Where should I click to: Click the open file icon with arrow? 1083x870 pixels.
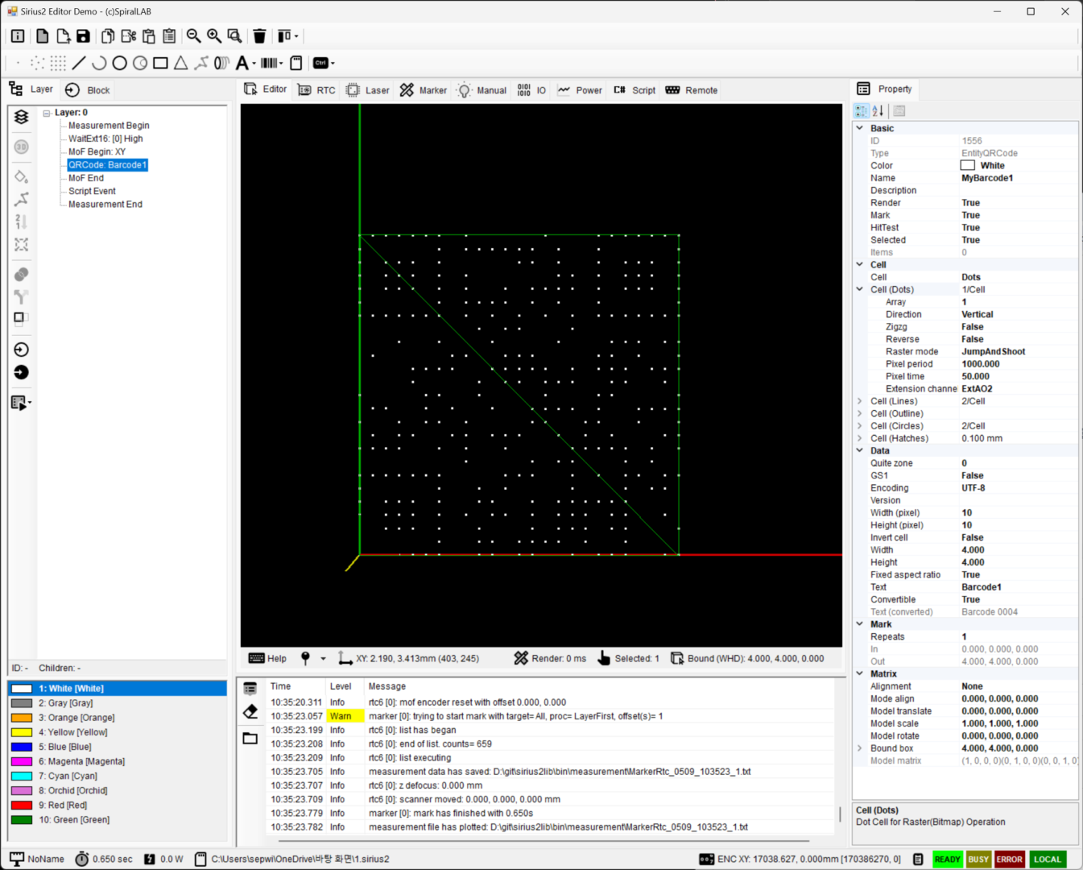click(x=63, y=36)
